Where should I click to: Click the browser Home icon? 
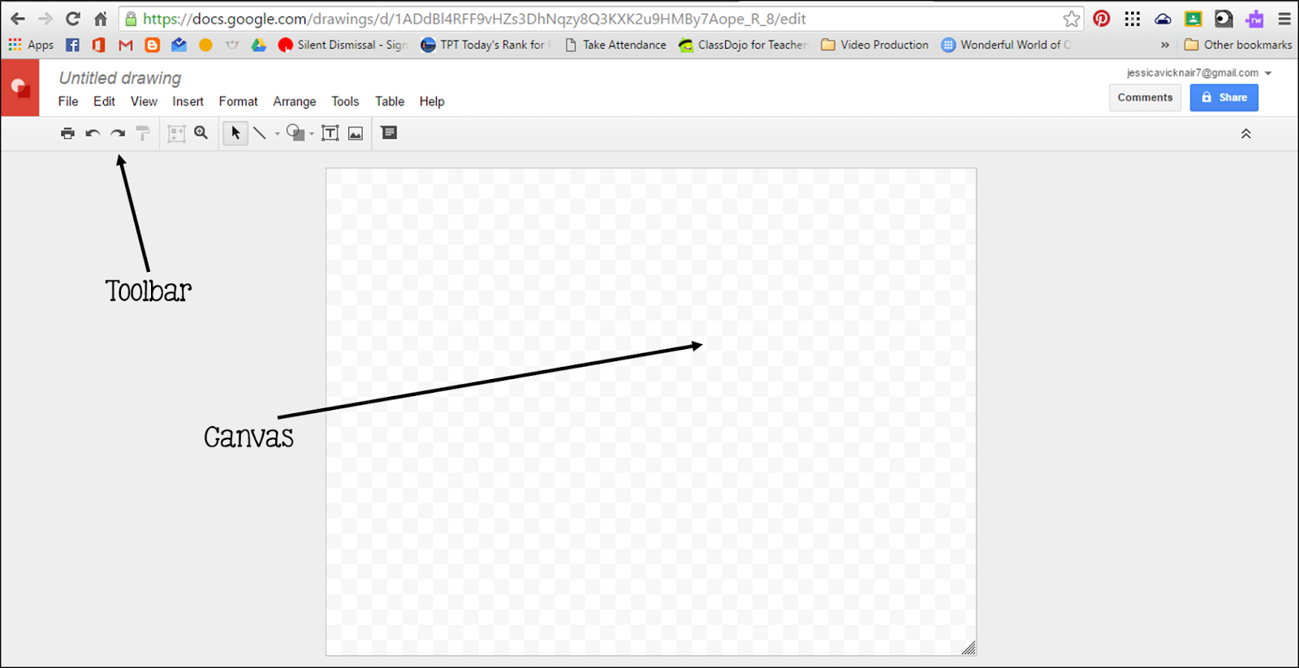101,19
